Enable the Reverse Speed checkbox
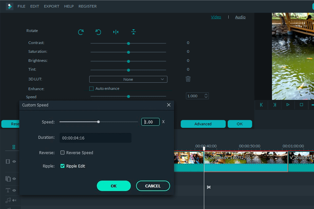 tap(62, 153)
